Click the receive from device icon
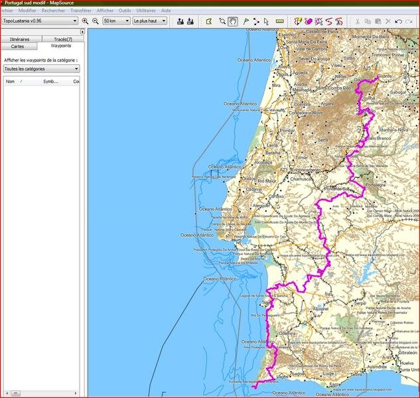This screenshot has height=398, width=420. pos(190,21)
